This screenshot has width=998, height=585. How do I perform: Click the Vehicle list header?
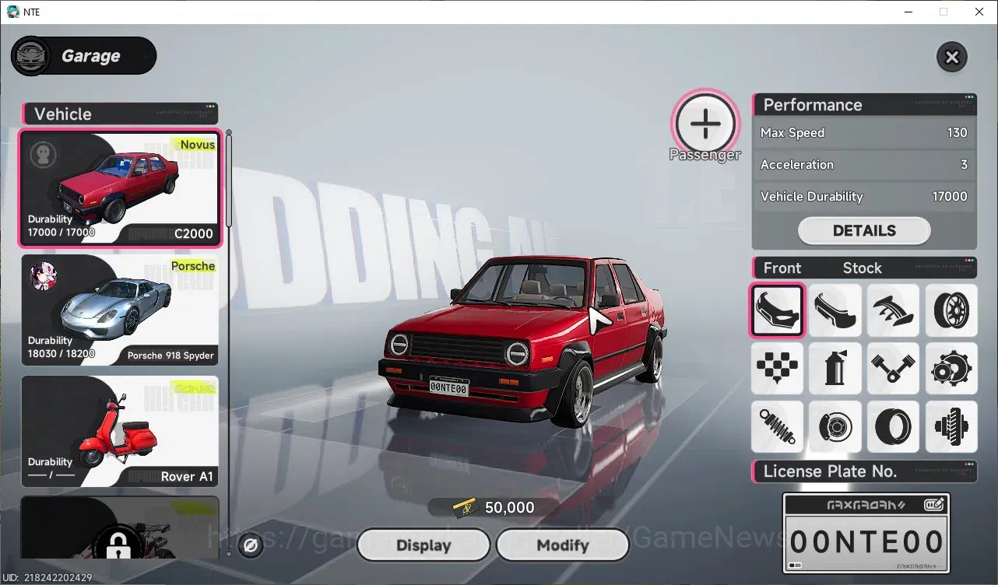click(x=120, y=114)
